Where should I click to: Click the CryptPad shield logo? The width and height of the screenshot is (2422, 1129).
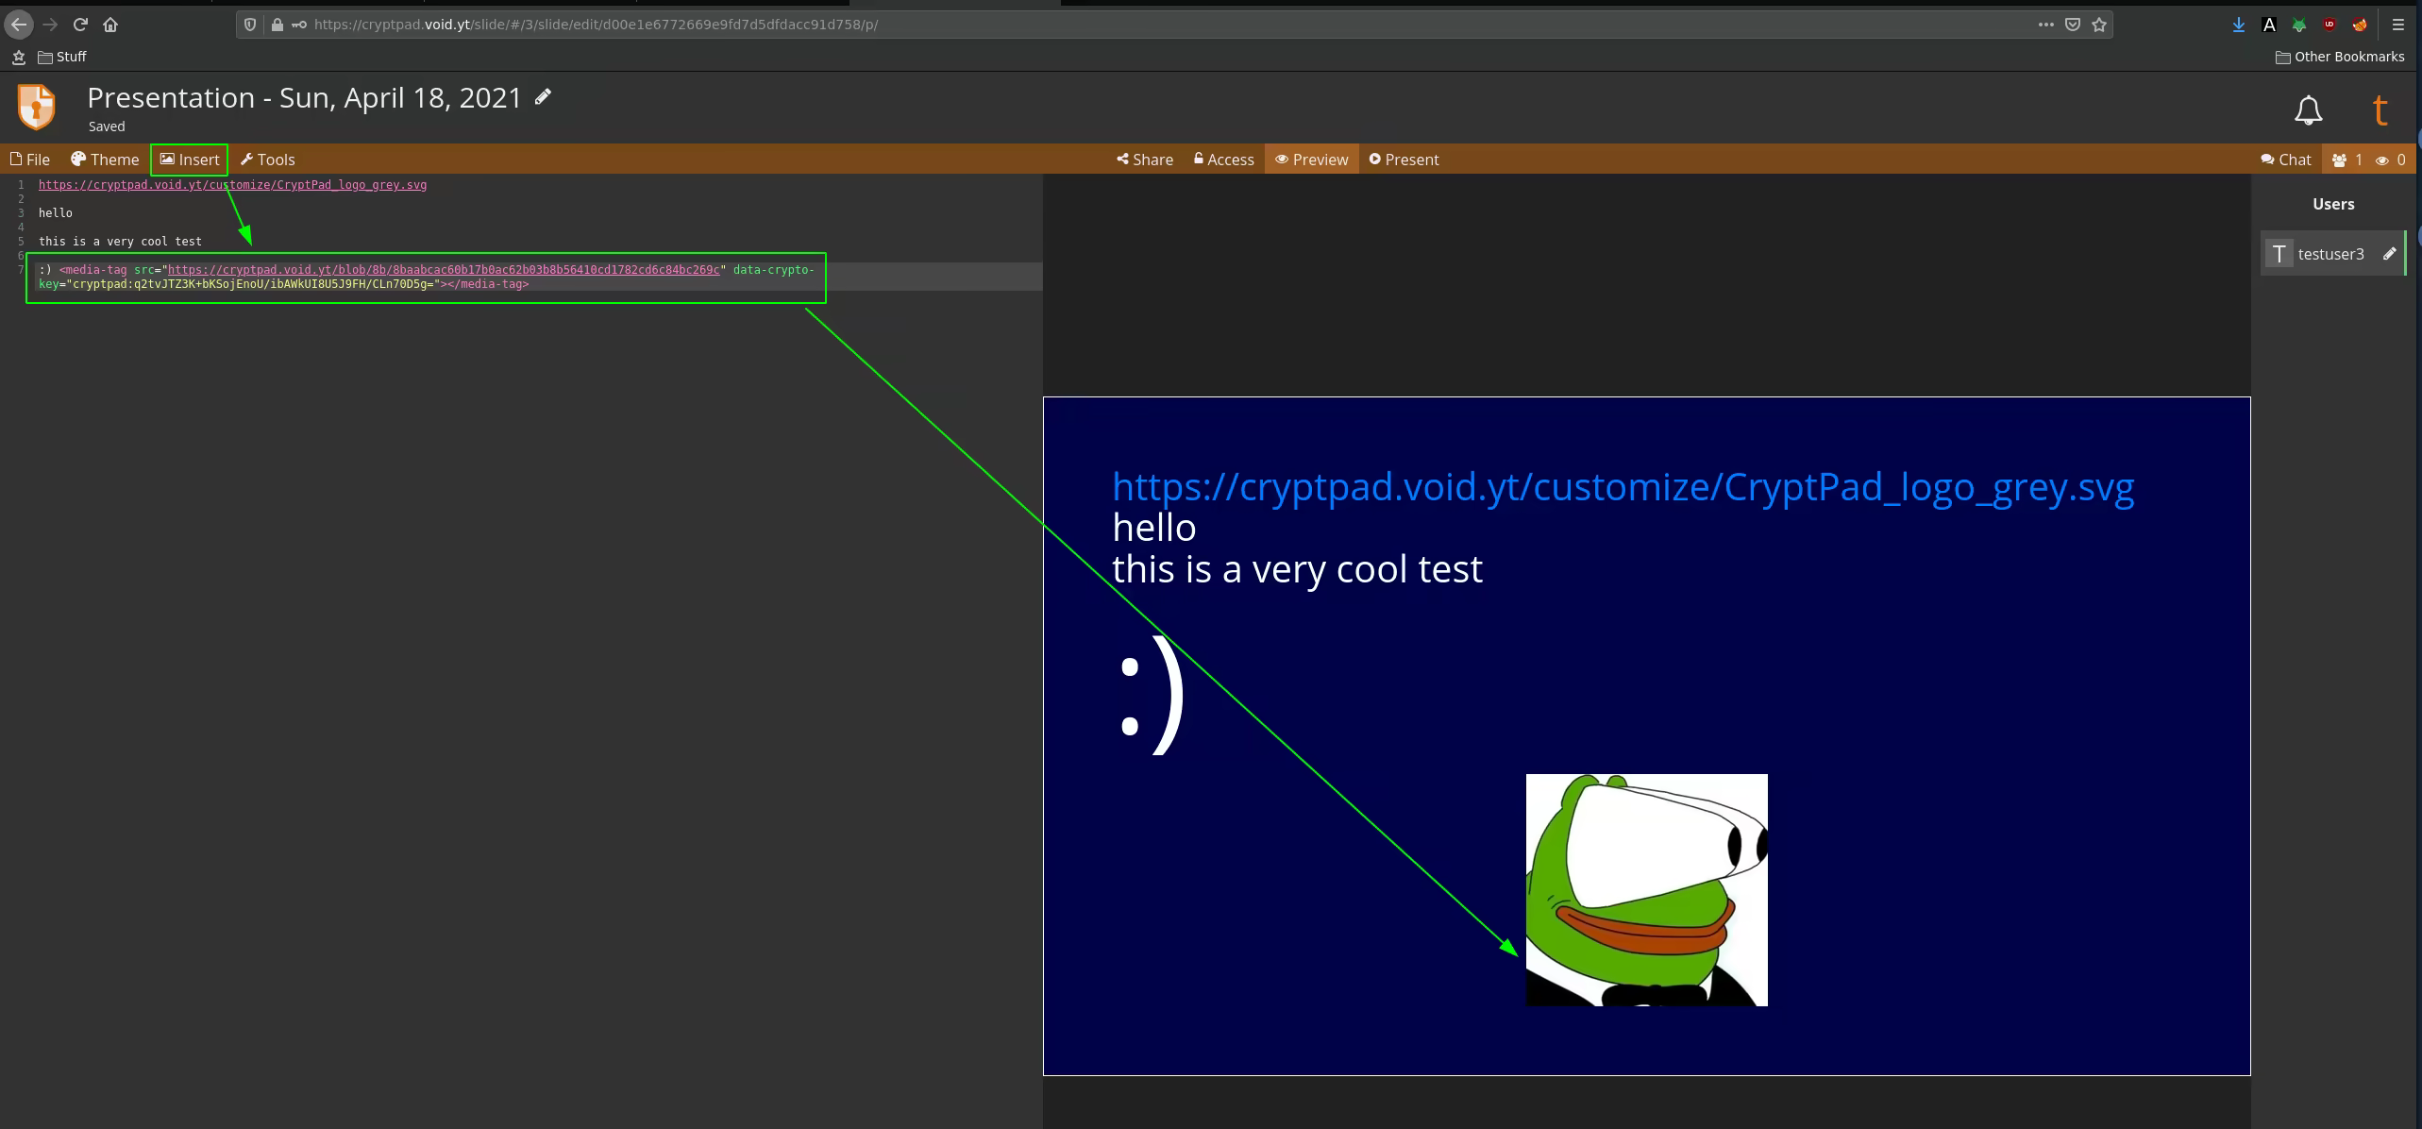pos(37,106)
